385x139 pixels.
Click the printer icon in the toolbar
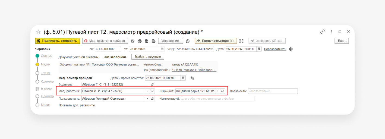tap(140, 41)
